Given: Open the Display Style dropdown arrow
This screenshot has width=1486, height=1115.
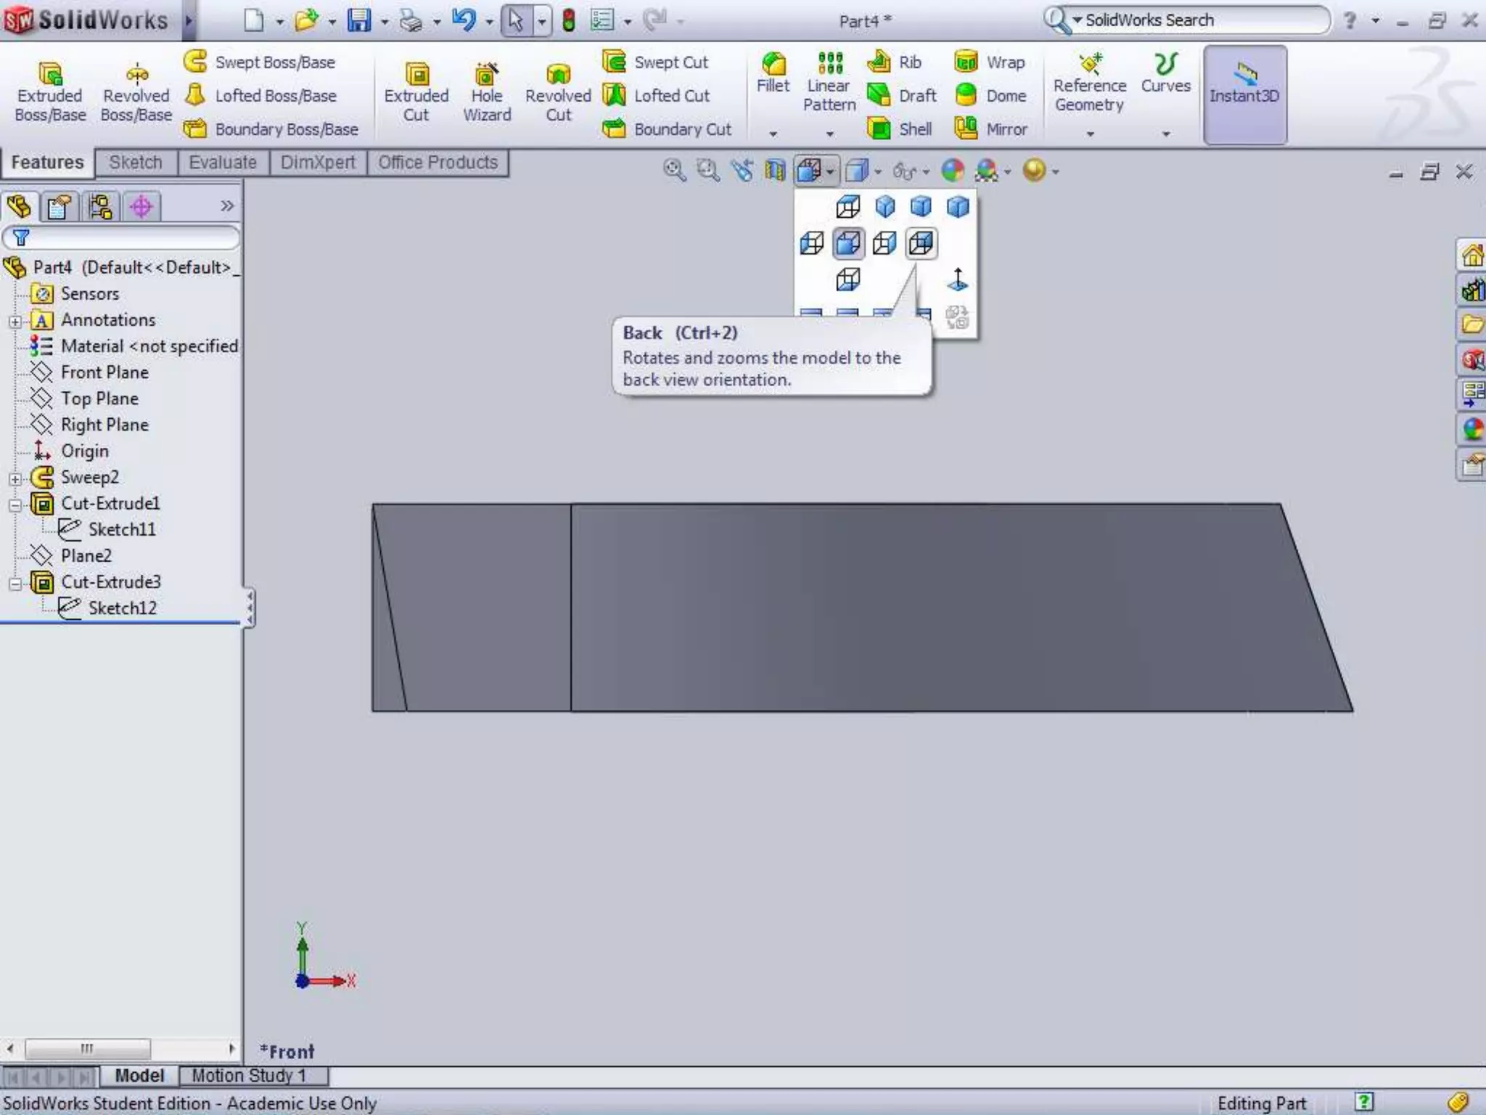Looking at the screenshot, I should coord(878,172).
